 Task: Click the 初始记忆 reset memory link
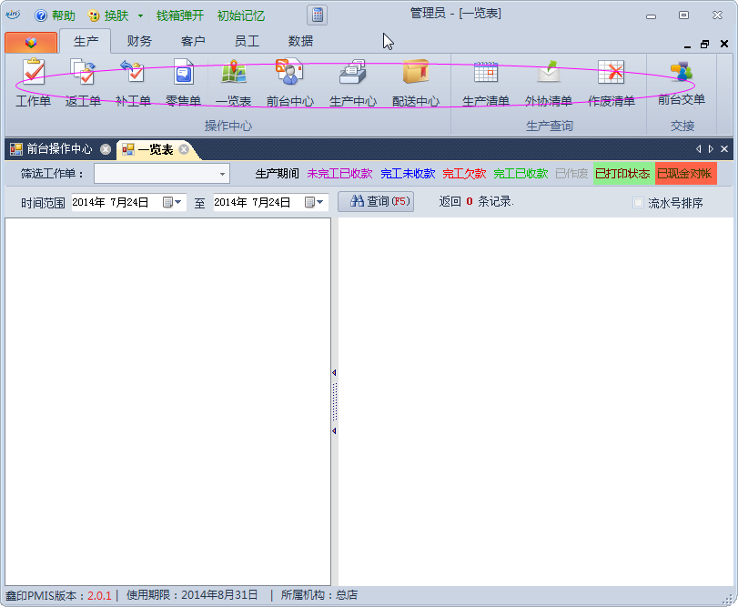point(240,15)
